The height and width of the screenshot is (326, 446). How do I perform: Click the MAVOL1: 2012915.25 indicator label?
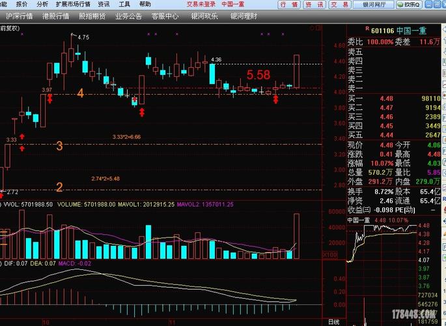click(146, 205)
